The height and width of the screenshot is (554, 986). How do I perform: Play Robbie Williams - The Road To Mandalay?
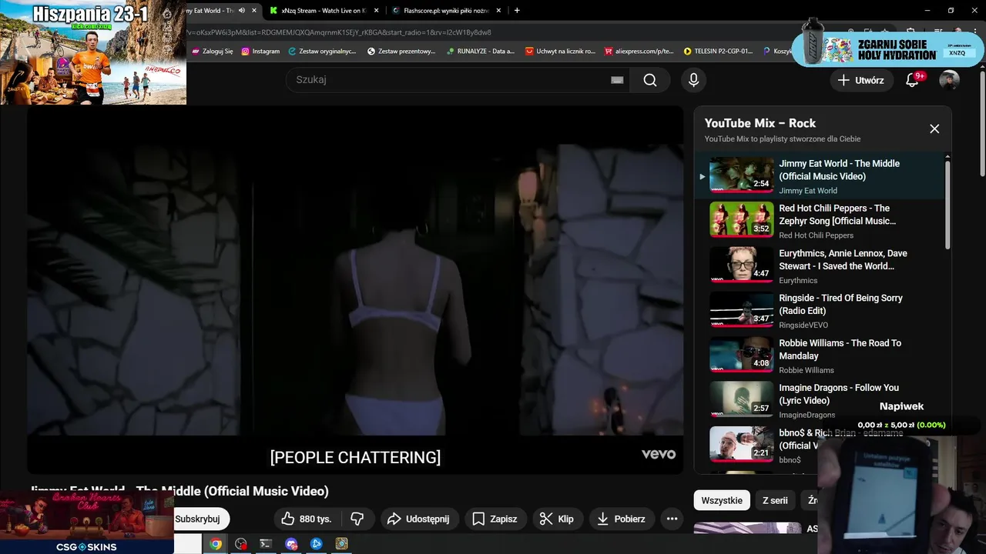point(820,355)
